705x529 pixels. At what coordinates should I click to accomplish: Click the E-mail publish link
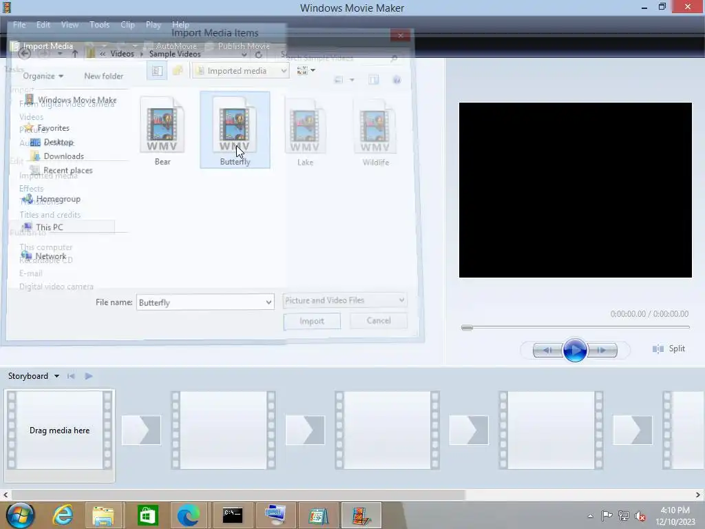pos(30,273)
